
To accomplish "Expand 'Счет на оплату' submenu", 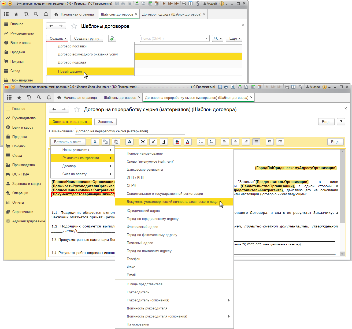I will click(83, 174).
